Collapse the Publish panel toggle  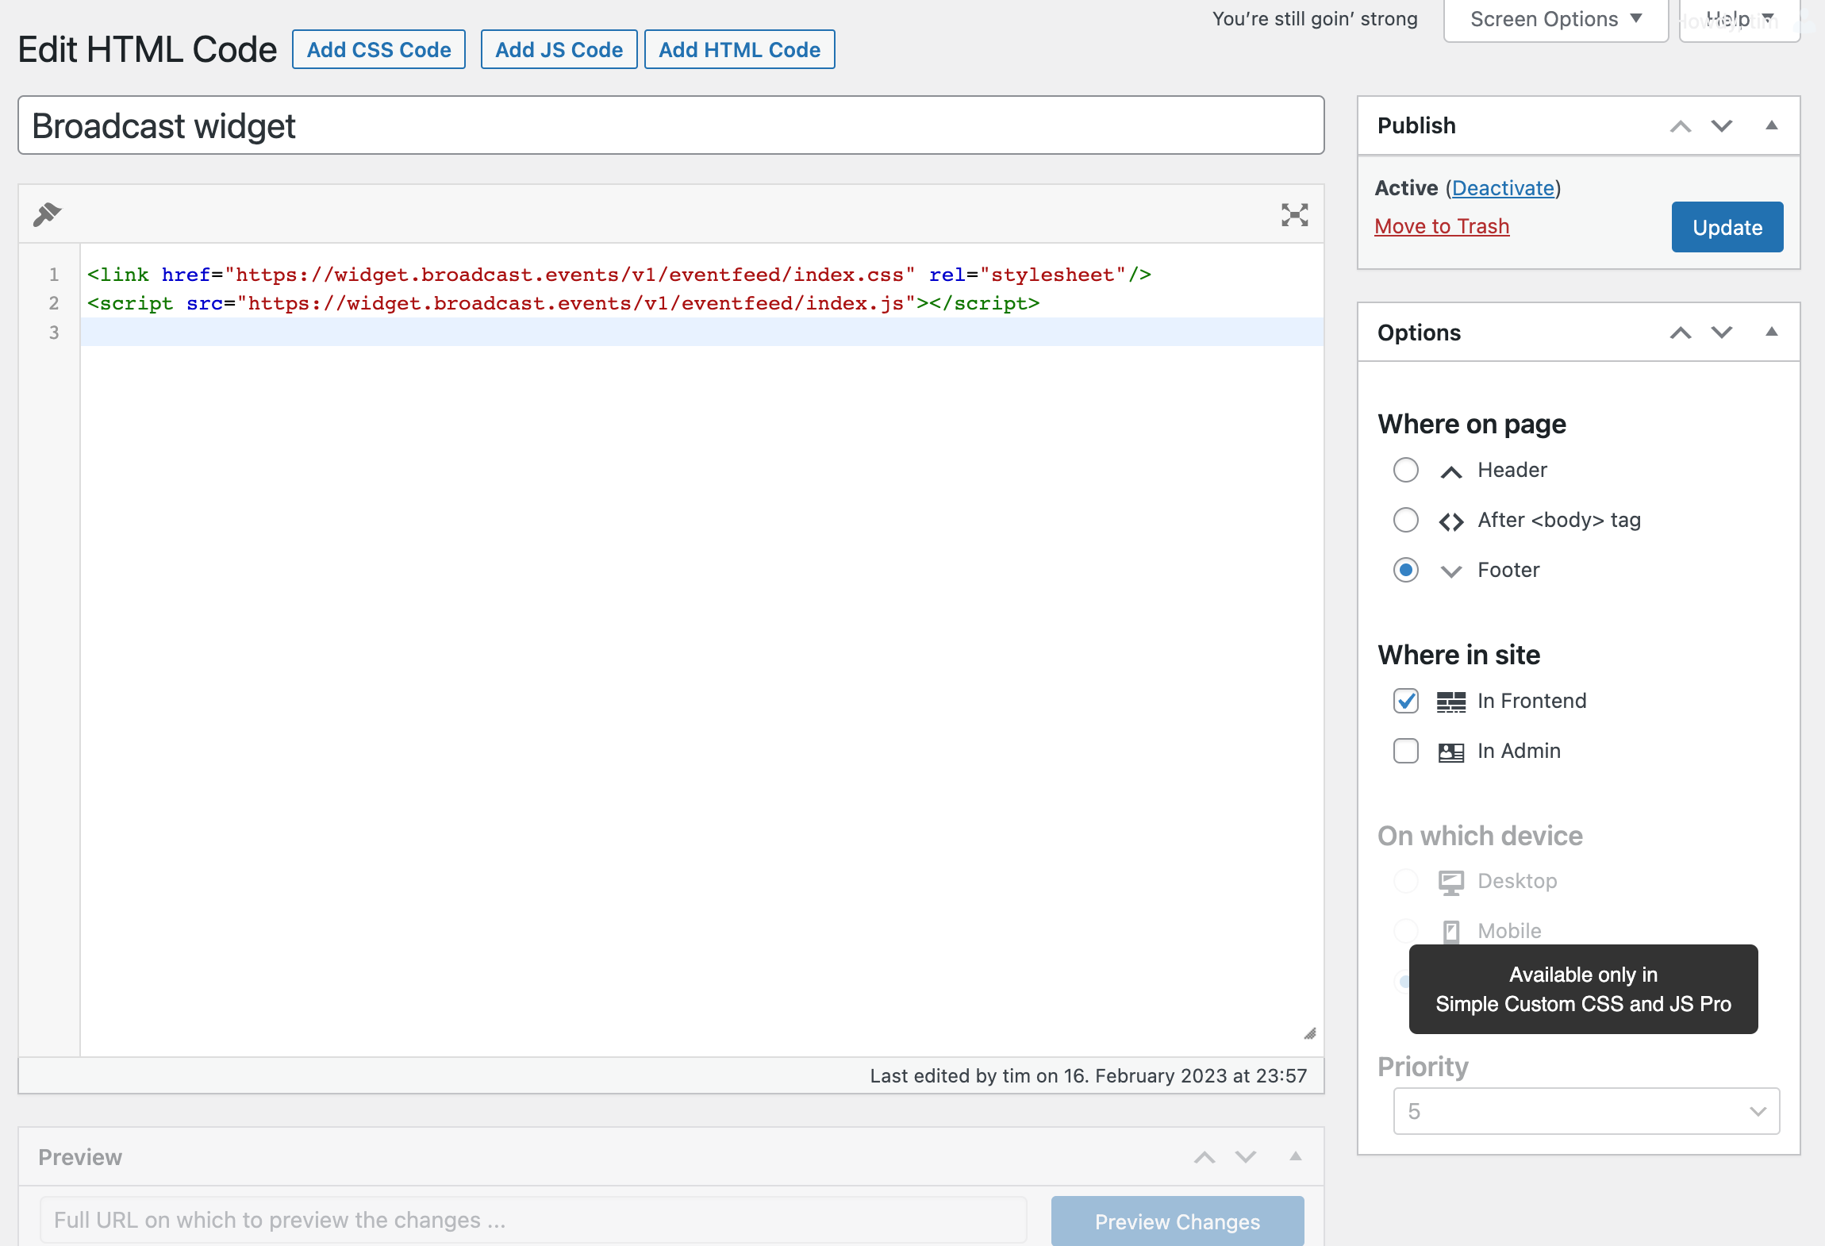1771,125
